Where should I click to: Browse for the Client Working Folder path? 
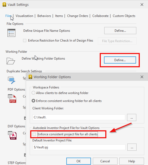[x=132, y=117]
